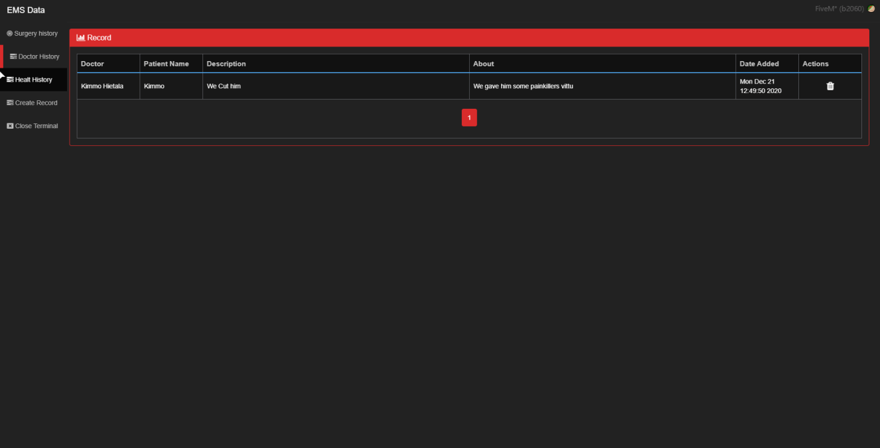
Task: Click the bar chart icon beside Record
Action: [81, 38]
